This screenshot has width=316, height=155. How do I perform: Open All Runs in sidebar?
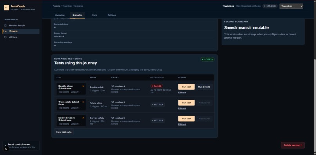click(21, 37)
